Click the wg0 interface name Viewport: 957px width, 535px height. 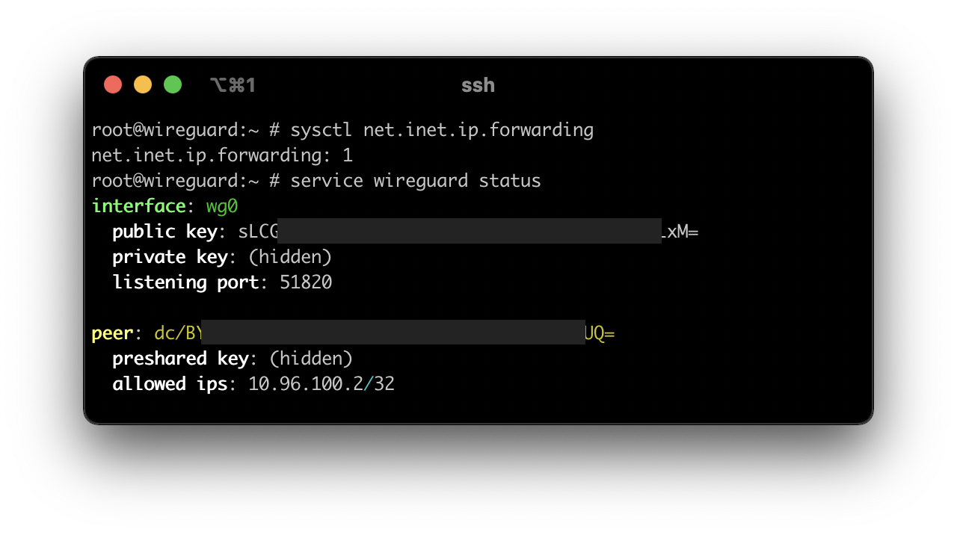point(222,206)
